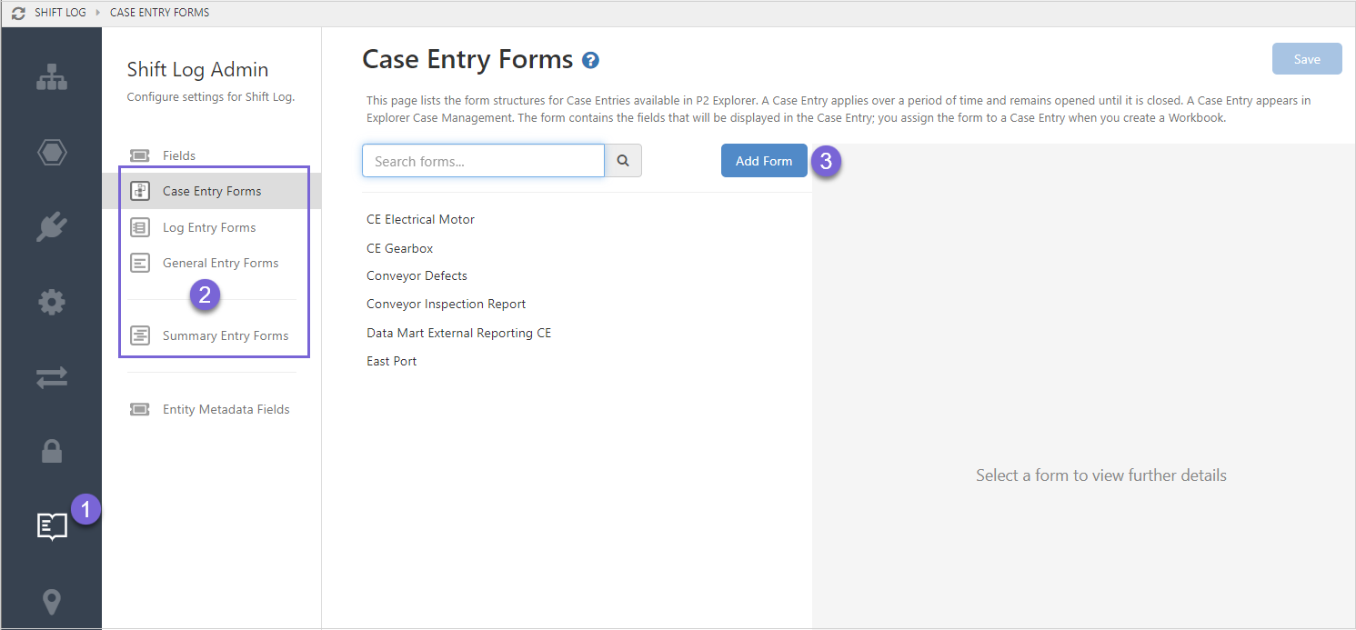Open the padlock security icon

coord(52,451)
